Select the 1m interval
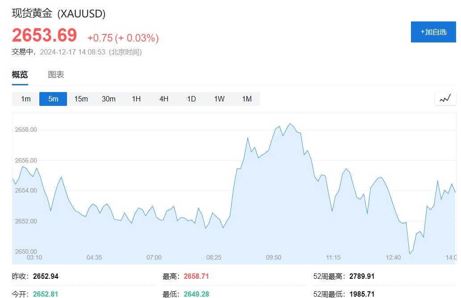 25,99
